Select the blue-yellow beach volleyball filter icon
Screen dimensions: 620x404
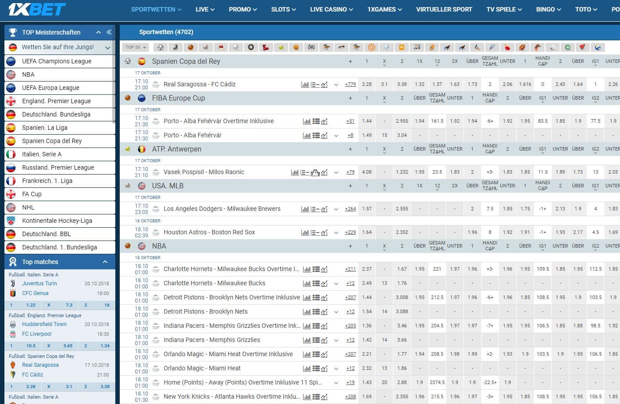(598, 47)
